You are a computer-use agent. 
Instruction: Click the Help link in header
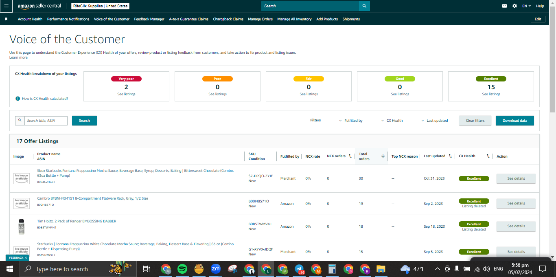pos(540,6)
